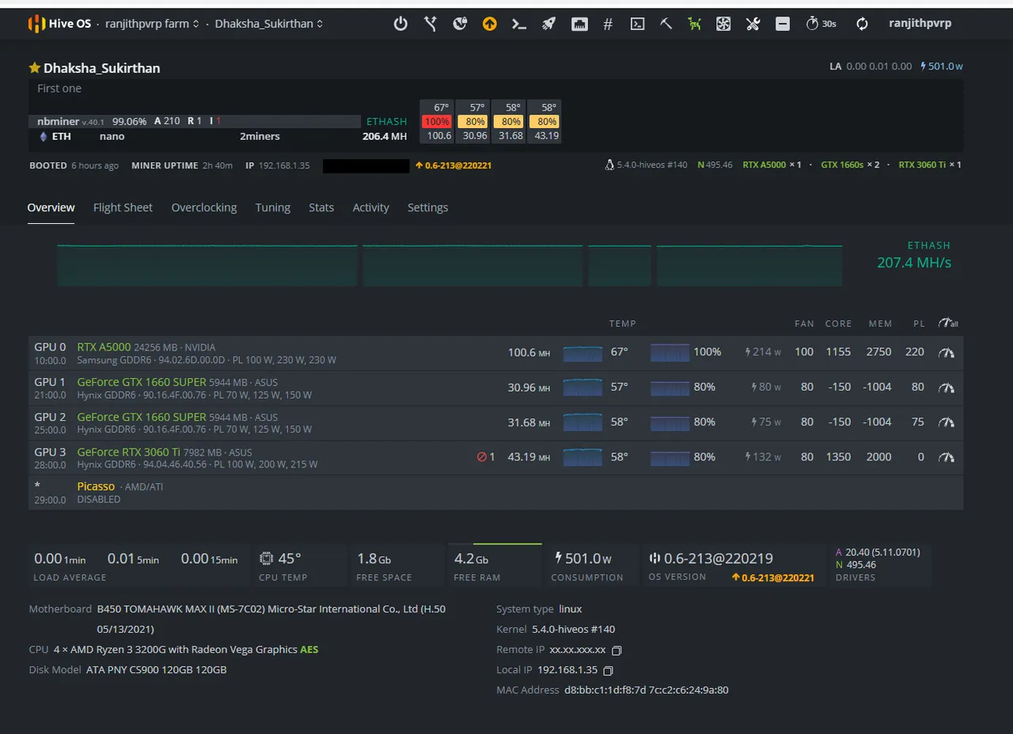Open tuning gauge icon for GPU 2 row

947,422
